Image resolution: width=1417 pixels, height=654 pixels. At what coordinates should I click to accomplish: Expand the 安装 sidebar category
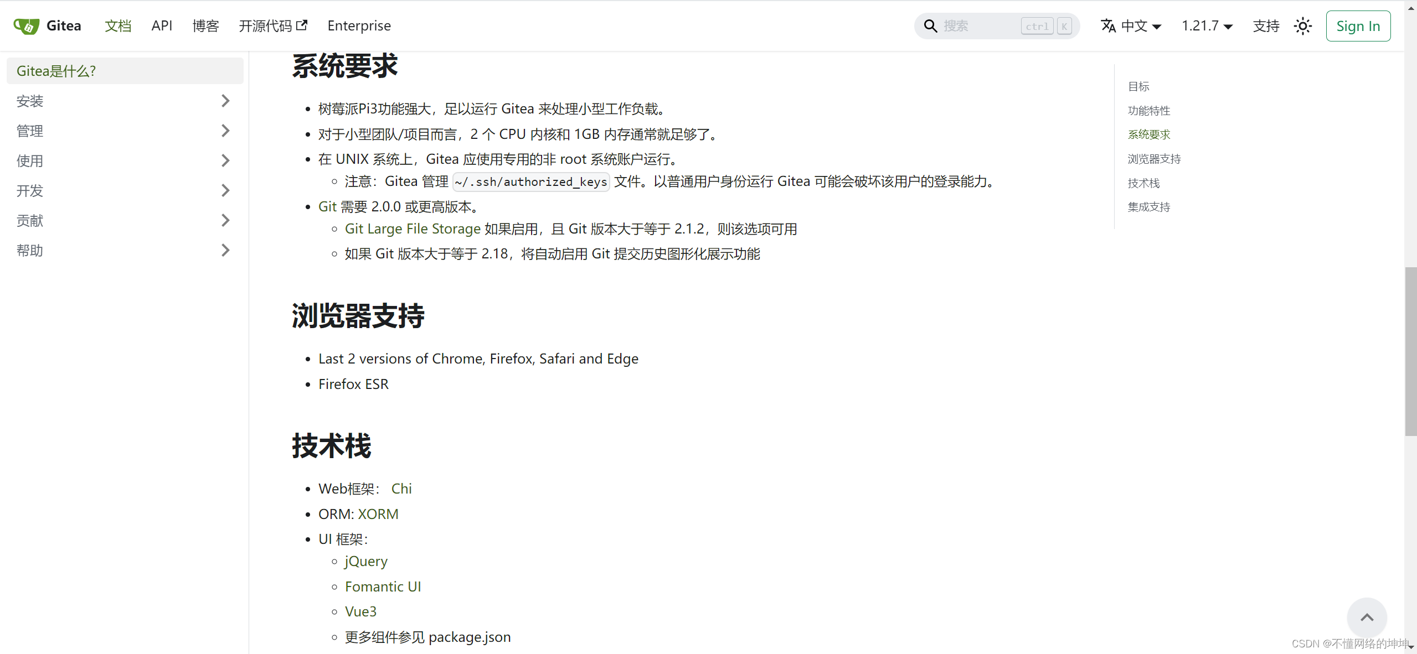point(225,101)
